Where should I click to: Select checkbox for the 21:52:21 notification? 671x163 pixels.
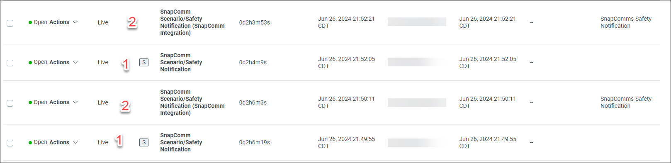[10, 23]
